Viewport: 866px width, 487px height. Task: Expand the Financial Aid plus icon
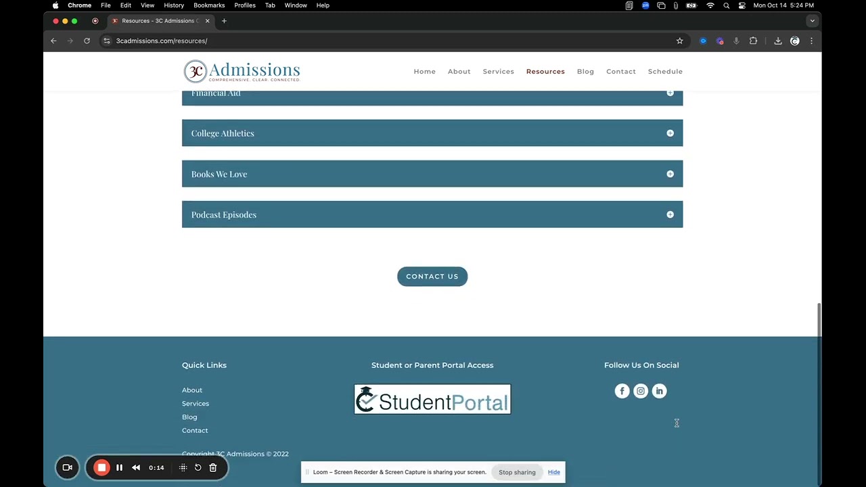point(670,93)
